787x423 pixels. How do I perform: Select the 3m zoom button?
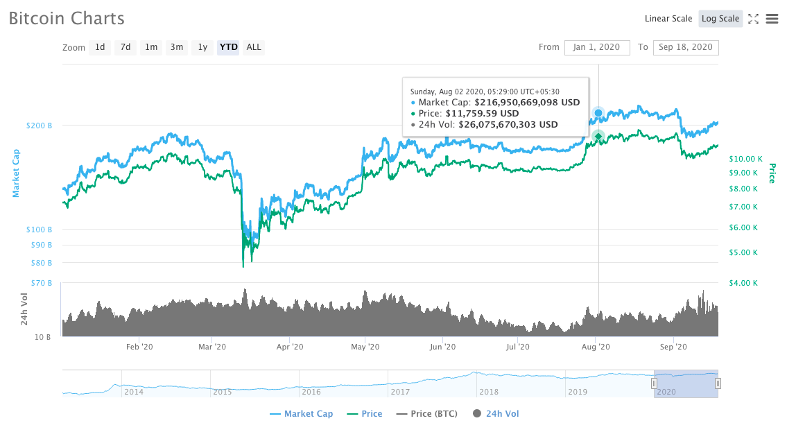[x=177, y=47]
